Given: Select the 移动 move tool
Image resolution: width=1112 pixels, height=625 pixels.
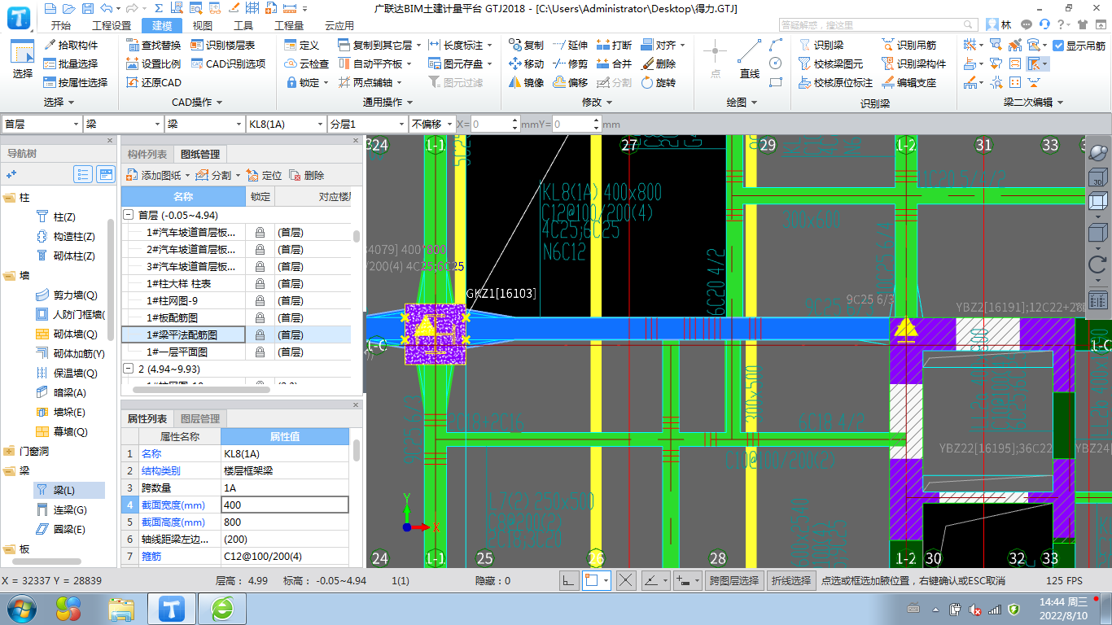Looking at the screenshot, I should click(x=526, y=63).
